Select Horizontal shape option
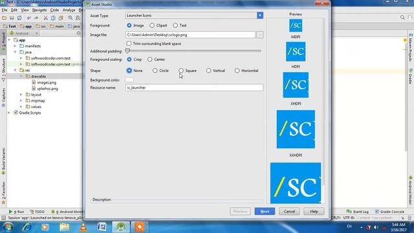Image resolution: width=414 pixels, height=233 pixels. [237, 71]
